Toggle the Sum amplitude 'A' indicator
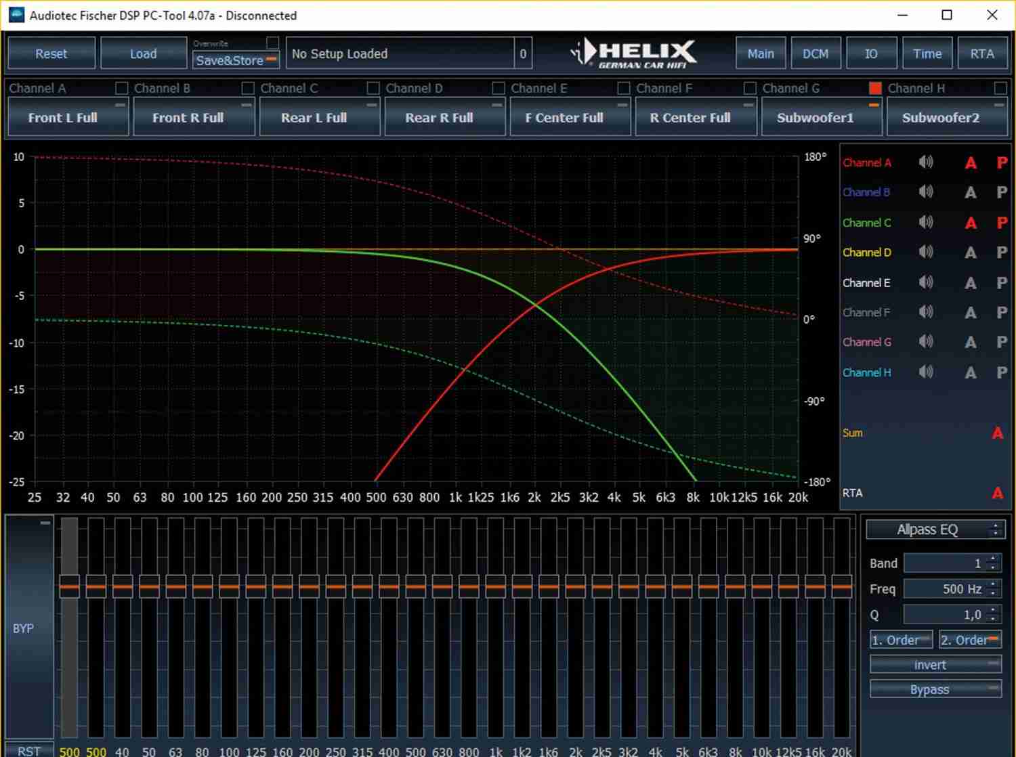1016x757 pixels. pyautogui.click(x=998, y=433)
